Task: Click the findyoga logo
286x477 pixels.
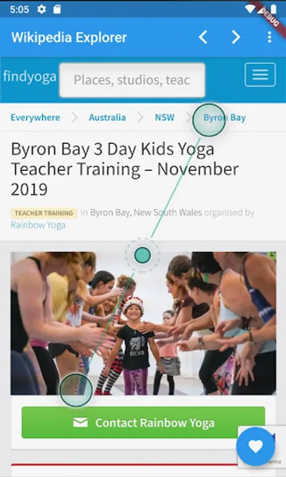Action: coord(30,77)
